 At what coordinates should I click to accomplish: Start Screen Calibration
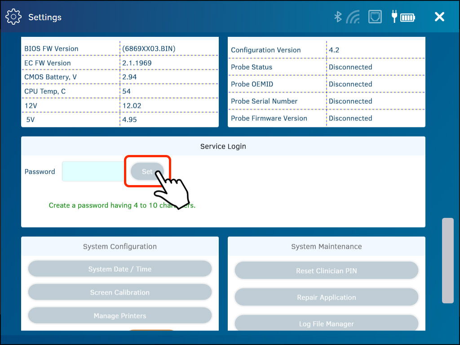coord(119,292)
